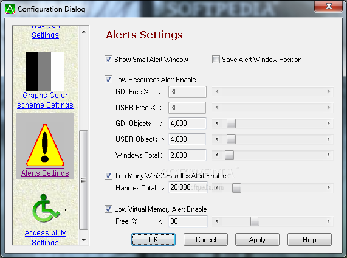Screen dimensions: 347x258
Task: Click the Handles Total slider thumb
Action: 236,188
